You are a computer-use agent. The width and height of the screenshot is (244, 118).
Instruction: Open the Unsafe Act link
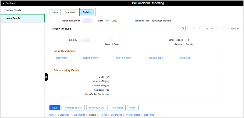tap(185, 58)
